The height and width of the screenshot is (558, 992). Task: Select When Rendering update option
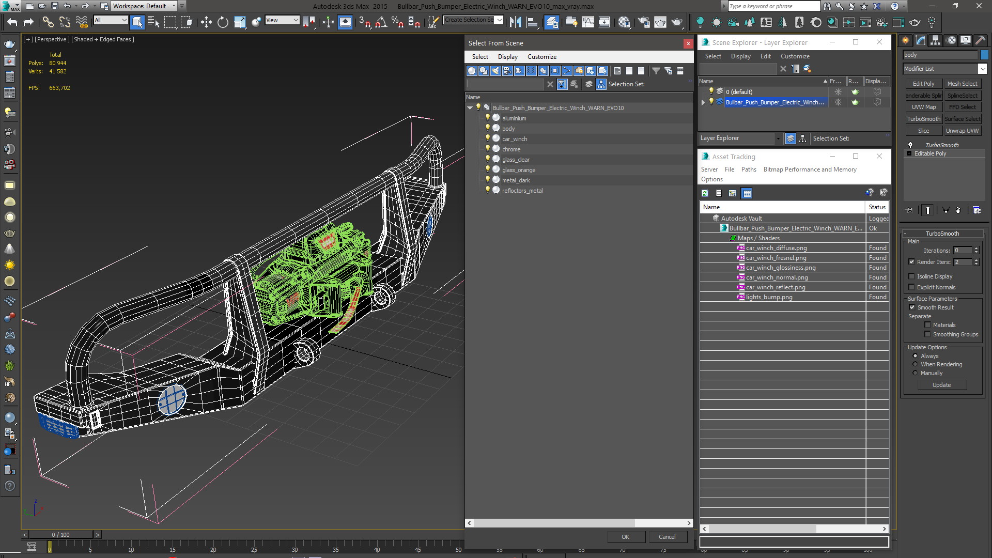(915, 364)
